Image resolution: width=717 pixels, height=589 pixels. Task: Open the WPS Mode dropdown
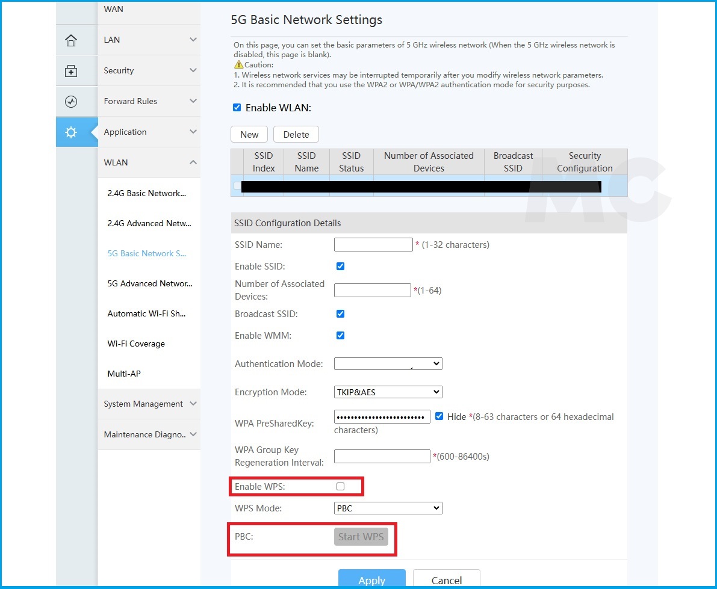tap(388, 508)
